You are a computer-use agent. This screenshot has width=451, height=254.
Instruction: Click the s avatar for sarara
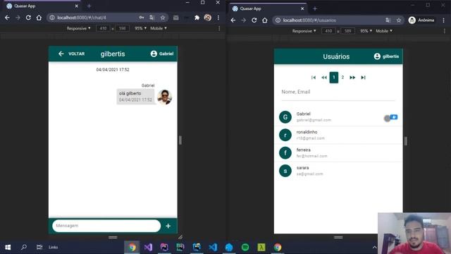coord(285,171)
